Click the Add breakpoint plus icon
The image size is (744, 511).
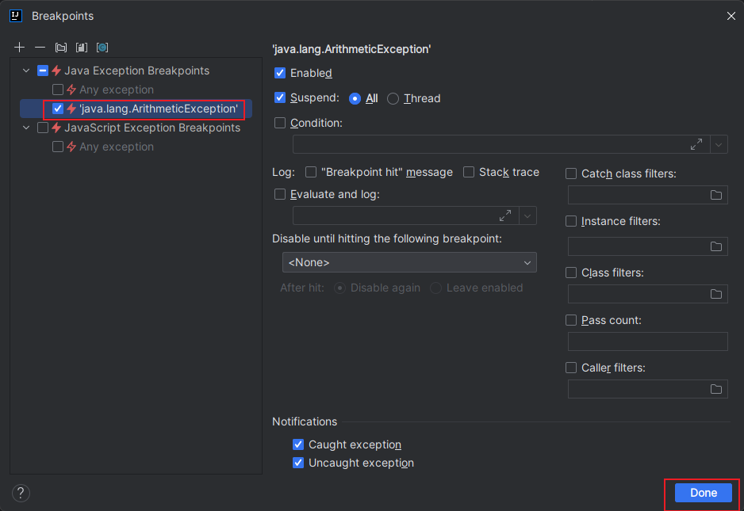(x=20, y=48)
